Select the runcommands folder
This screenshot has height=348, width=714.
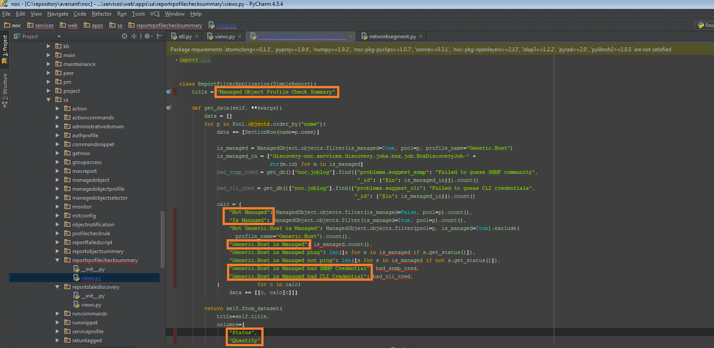click(x=90, y=314)
